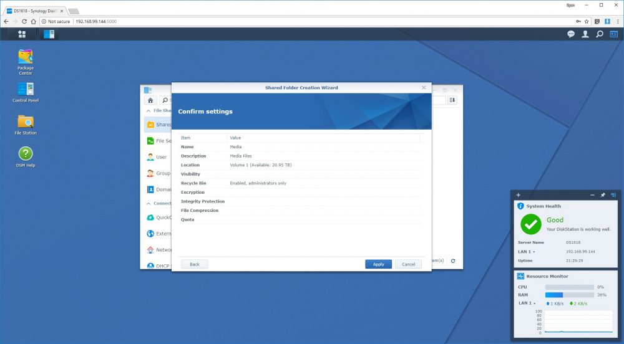Select the Quota row
This screenshot has width=624, height=344.
coord(301,219)
